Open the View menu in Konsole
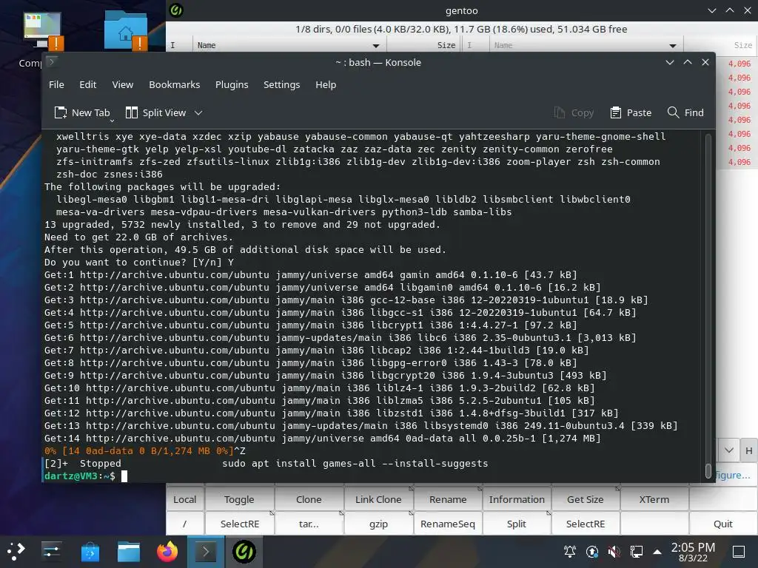This screenshot has height=568, width=758. point(122,84)
